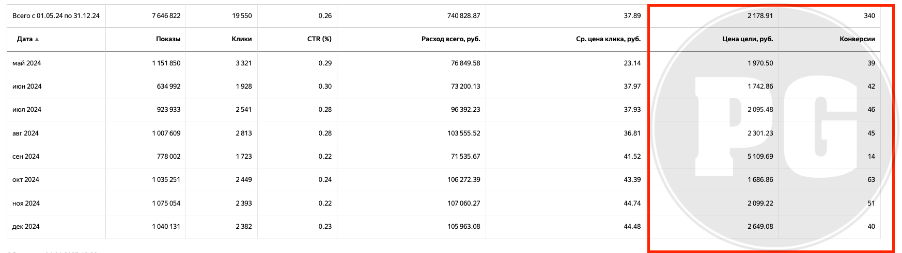Click the 5 109.69 goal price cell

click(760, 157)
